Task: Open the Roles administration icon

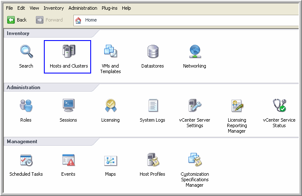Action: (26, 106)
